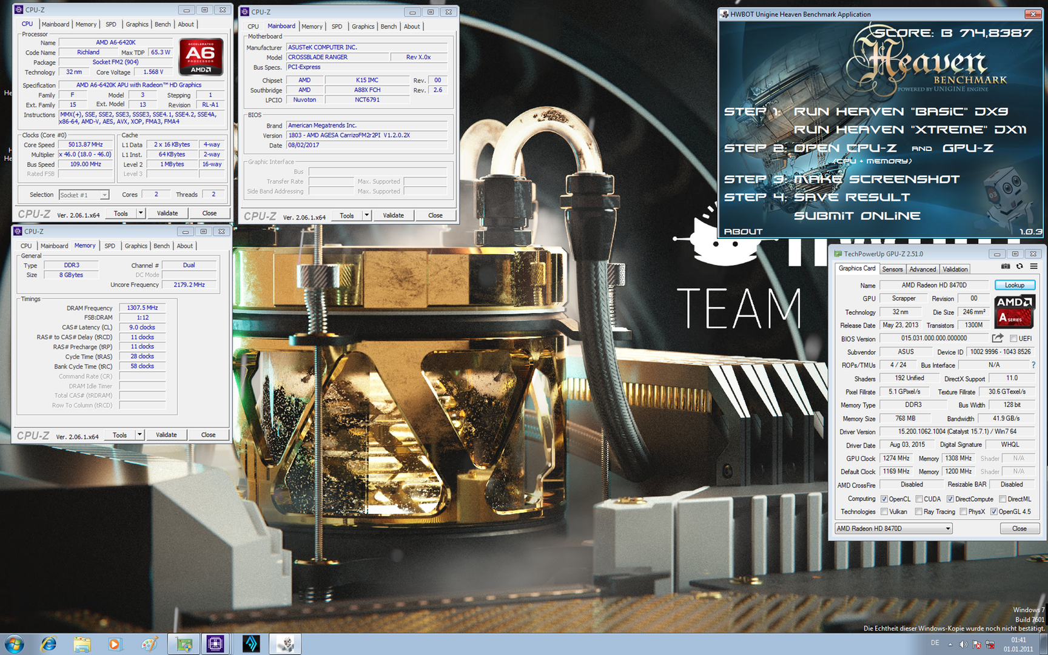Image resolution: width=1048 pixels, height=655 pixels.
Task: Toggle Vulkan checkbox
Action: coord(884,512)
